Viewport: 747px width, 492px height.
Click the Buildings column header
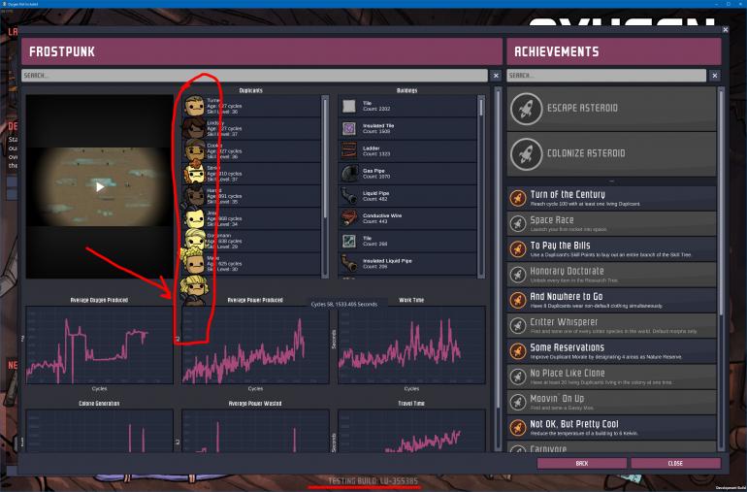point(406,90)
